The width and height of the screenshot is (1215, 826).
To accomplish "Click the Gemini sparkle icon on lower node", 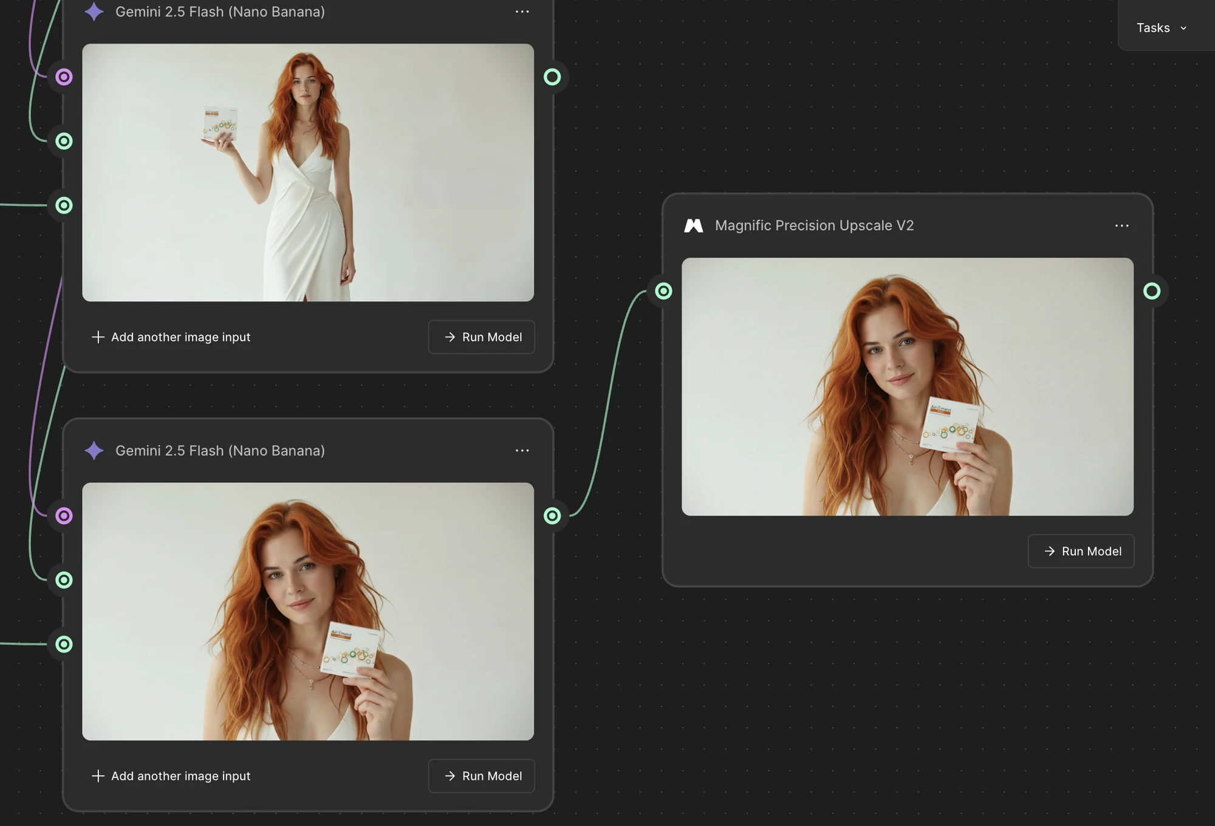I will [x=94, y=451].
